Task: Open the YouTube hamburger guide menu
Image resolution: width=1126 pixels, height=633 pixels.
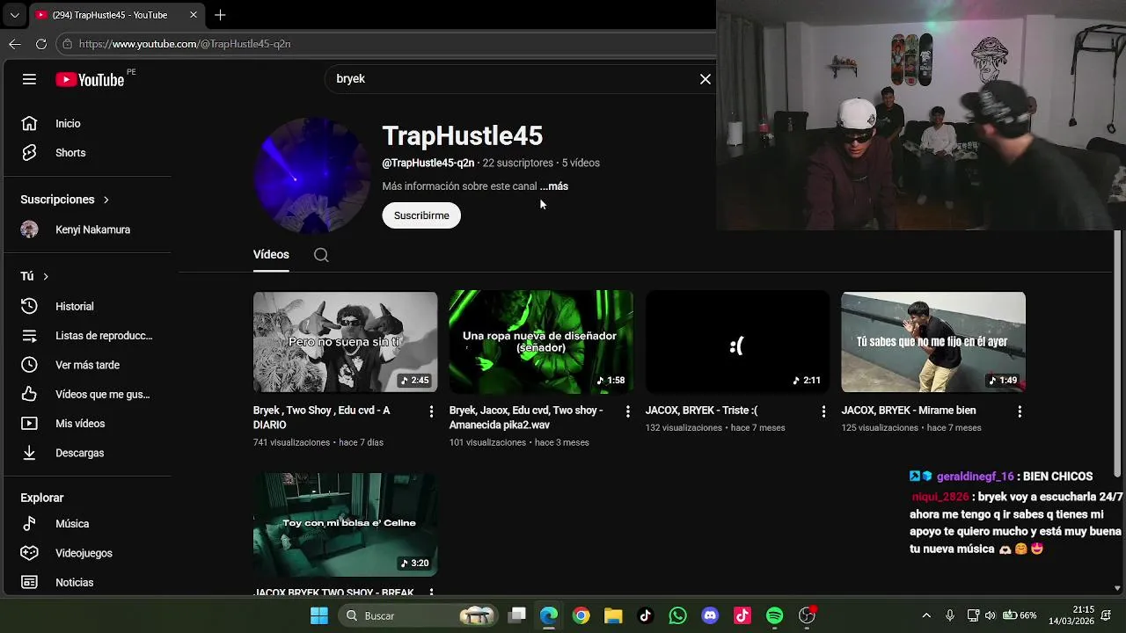Action: pos(29,79)
